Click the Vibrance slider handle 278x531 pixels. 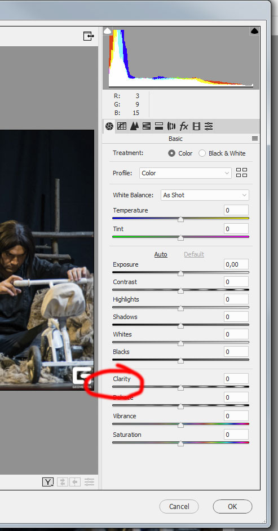tap(181, 424)
